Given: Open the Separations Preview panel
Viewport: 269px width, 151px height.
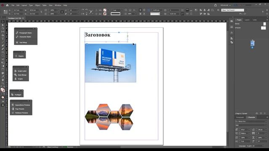Looking at the screenshot, I should click(21, 105).
